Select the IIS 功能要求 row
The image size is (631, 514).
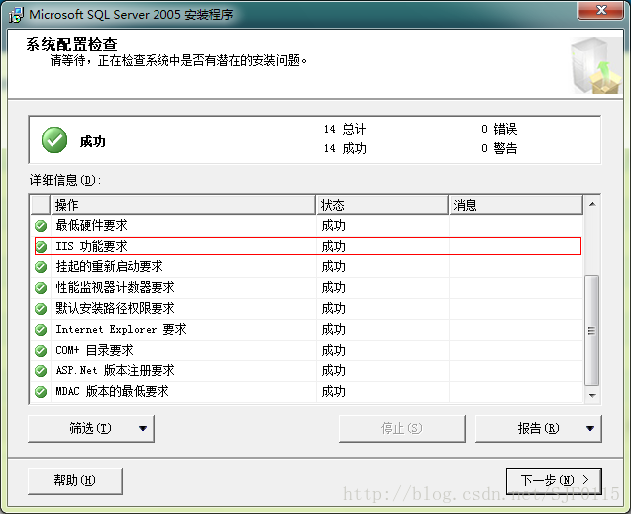coord(308,246)
